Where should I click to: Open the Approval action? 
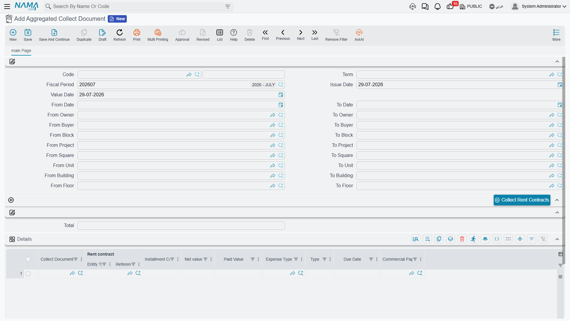pyautogui.click(x=182, y=35)
